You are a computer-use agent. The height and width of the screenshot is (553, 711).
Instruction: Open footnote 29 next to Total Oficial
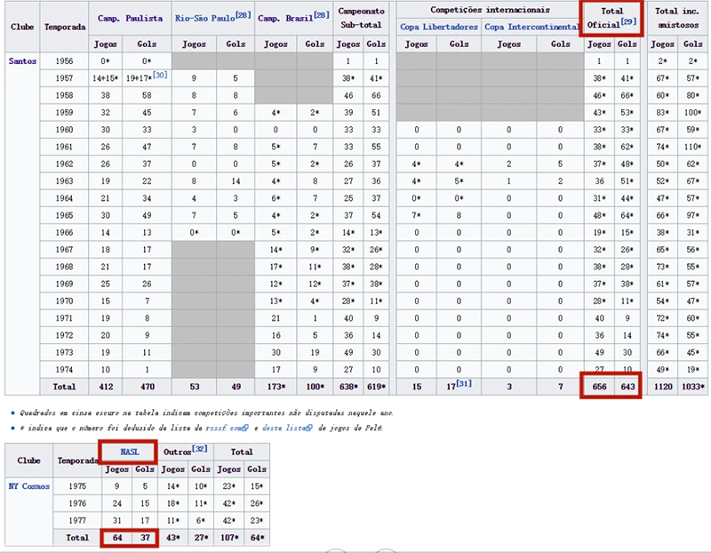pyautogui.click(x=628, y=21)
